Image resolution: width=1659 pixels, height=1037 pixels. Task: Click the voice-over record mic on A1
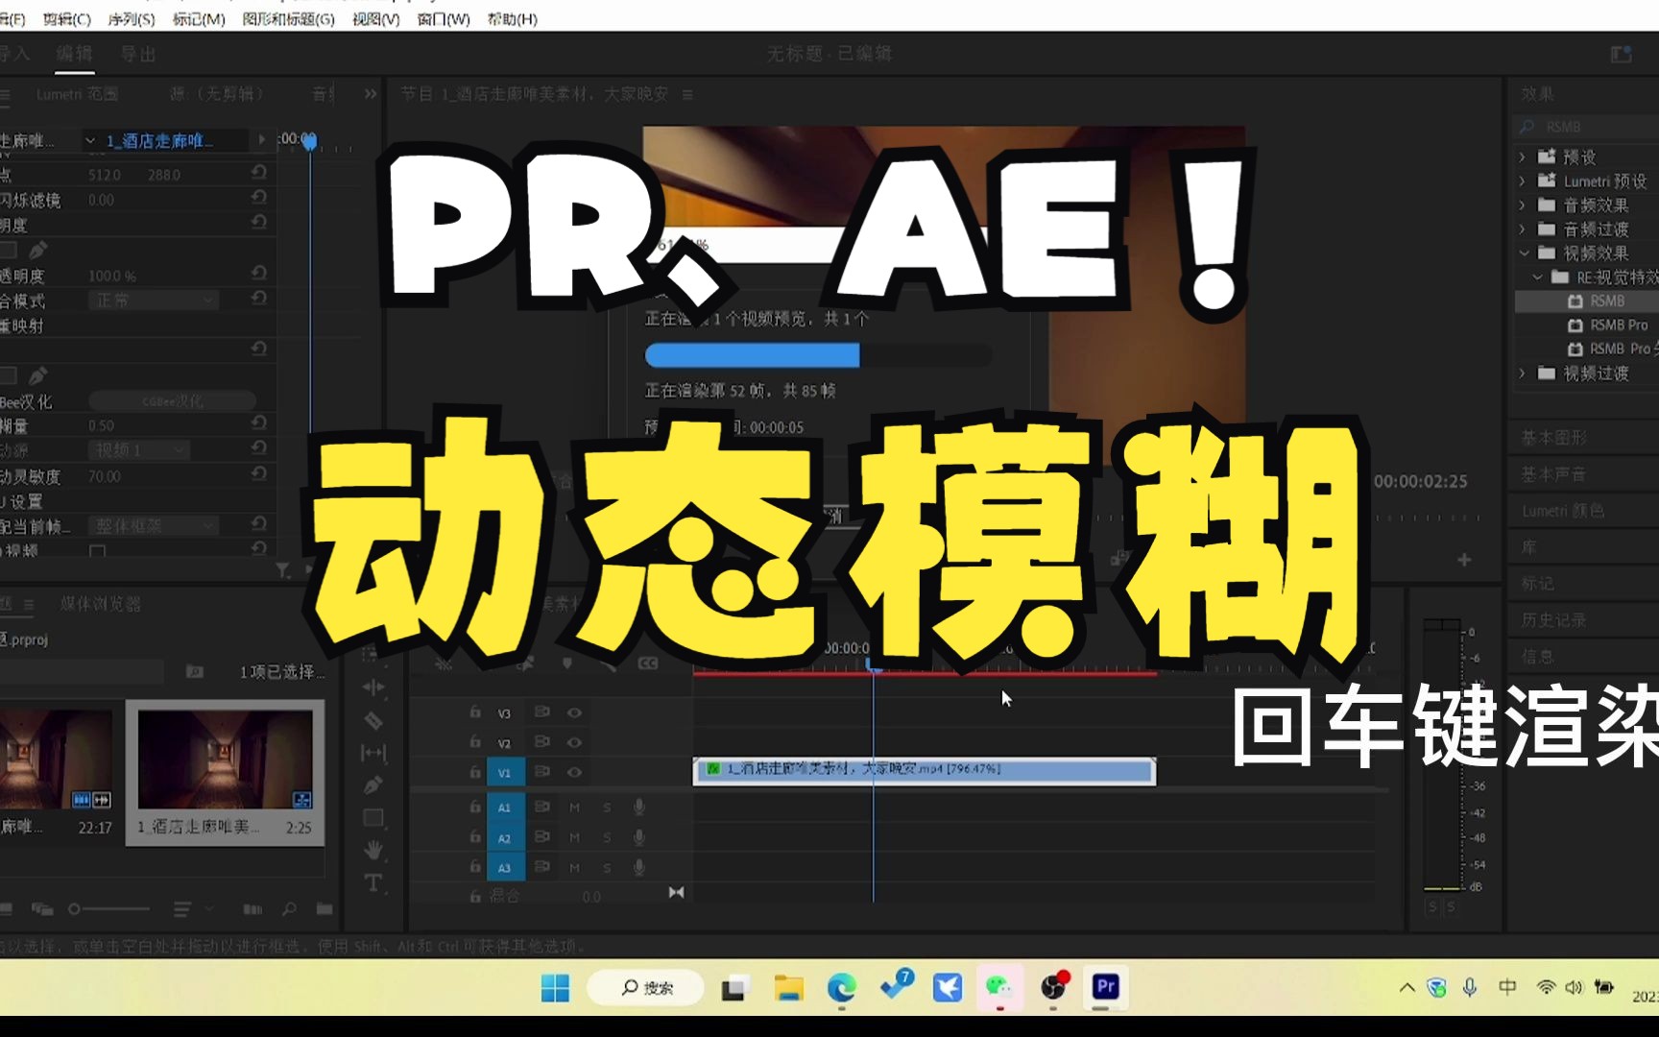point(638,808)
